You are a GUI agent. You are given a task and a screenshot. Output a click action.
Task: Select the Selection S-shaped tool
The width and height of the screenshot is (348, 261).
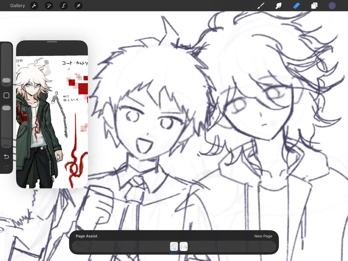(x=64, y=6)
